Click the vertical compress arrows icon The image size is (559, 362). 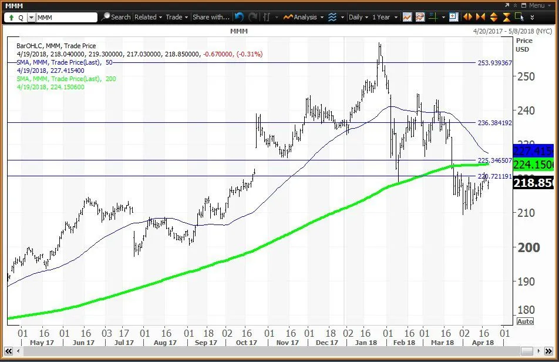[507, 17]
